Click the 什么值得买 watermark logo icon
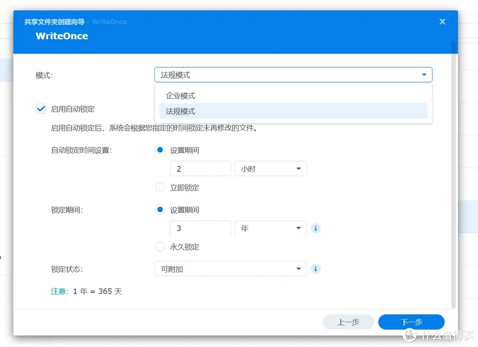Image resolution: width=478 pixels, height=347 pixels. (409, 335)
